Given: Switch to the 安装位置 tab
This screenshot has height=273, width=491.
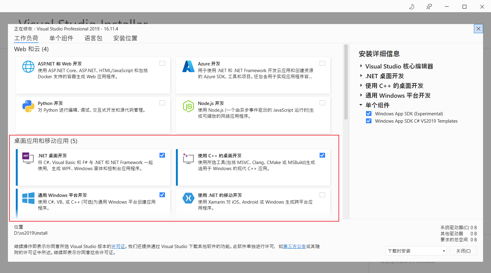Looking at the screenshot, I should click(125, 38).
